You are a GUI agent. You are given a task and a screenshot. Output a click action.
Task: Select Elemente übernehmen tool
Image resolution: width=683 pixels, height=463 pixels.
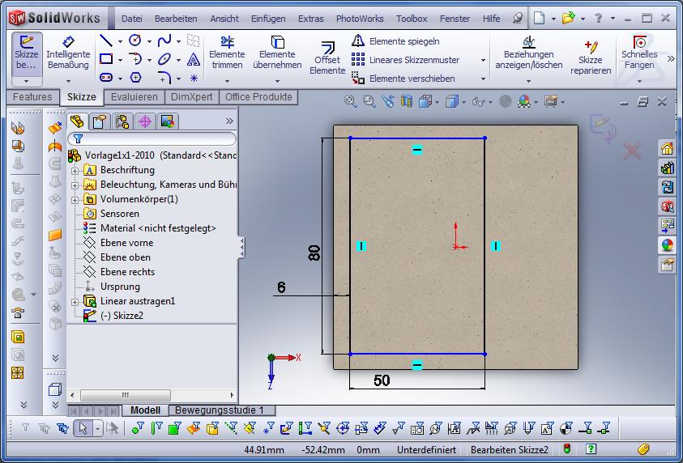tap(277, 52)
